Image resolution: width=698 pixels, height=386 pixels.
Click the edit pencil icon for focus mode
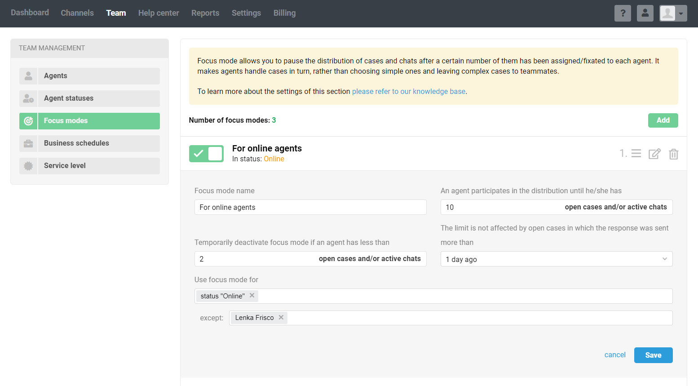pos(654,154)
